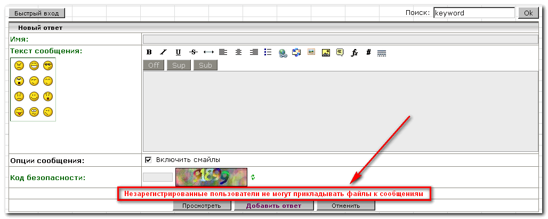Image resolution: width=548 pixels, height=219 pixels.
Task: Click the double-headed horizontal arrow icon
Action: tap(208, 52)
